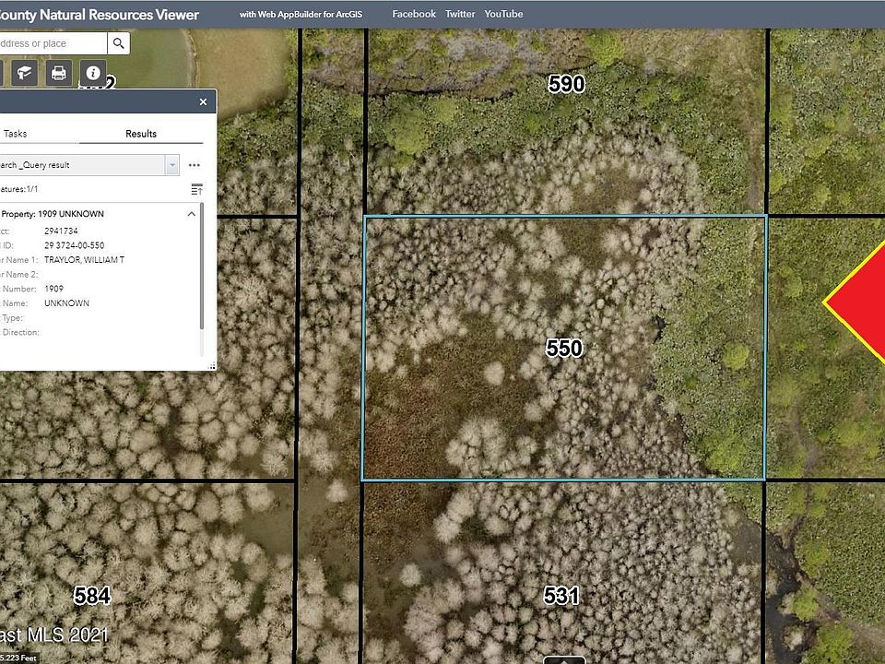
Task: Close the query results panel
Action: click(203, 101)
